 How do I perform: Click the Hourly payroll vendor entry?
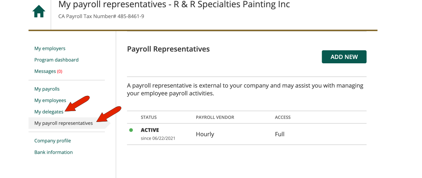click(205, 134)
